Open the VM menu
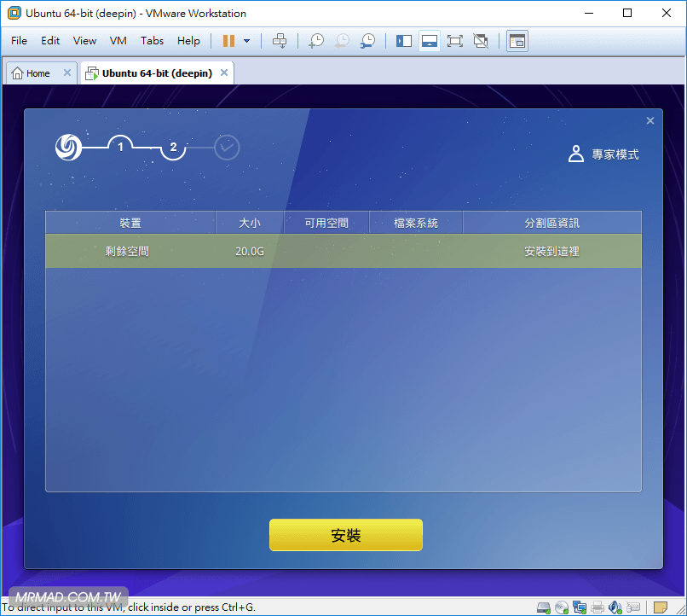 pos(118,41)
